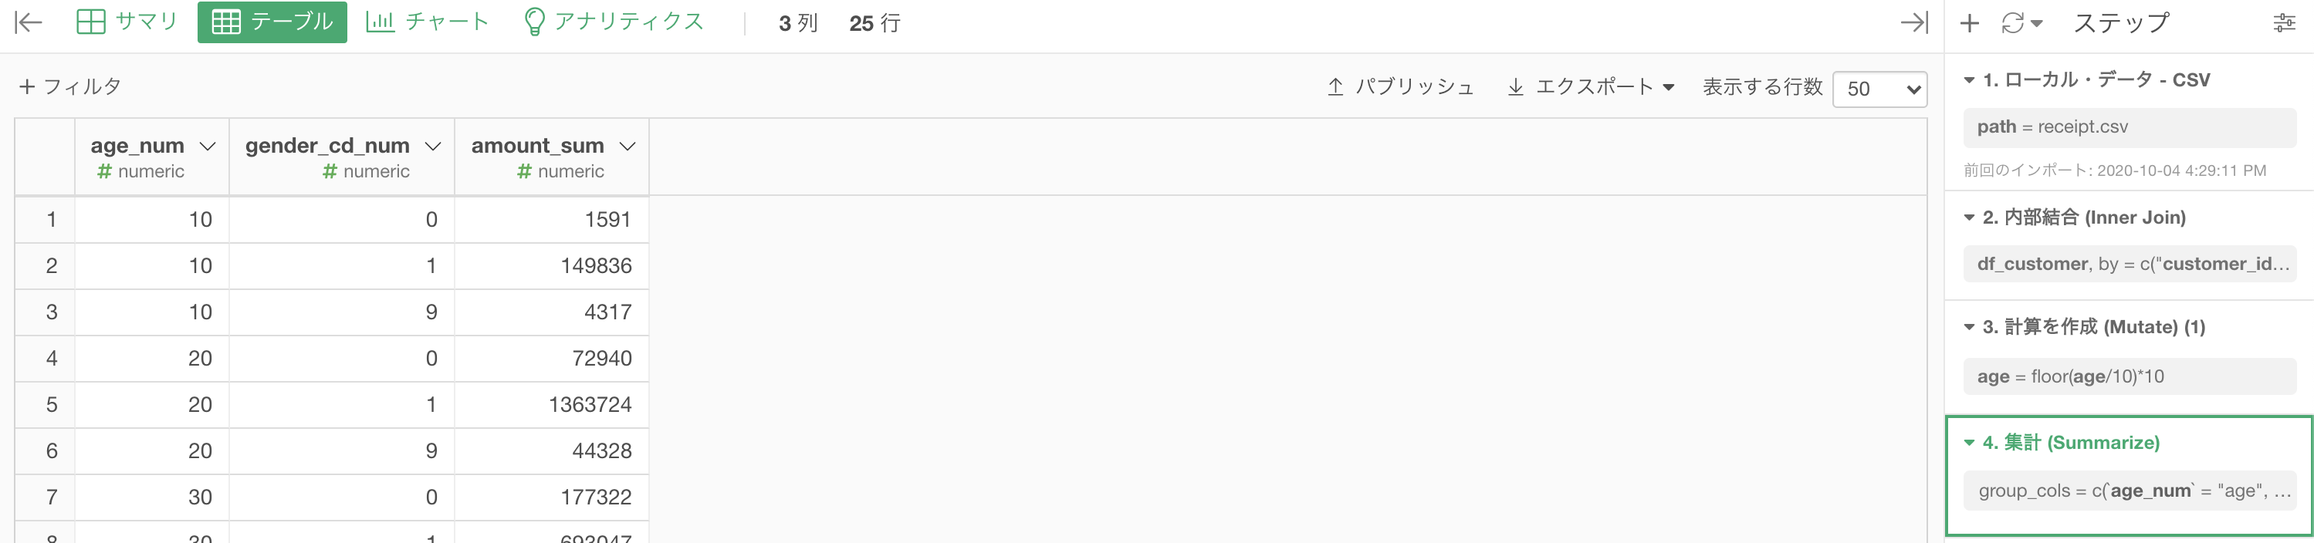The image size is (2314, 543).
Task: Add a filter with + フィルタ
Action: point(70,86)
